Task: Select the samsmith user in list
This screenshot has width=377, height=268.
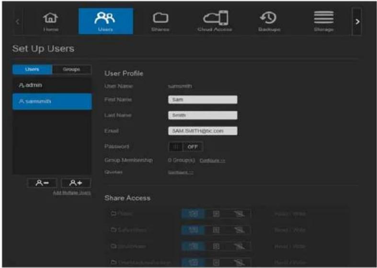Action: click(x=52, y=101)
